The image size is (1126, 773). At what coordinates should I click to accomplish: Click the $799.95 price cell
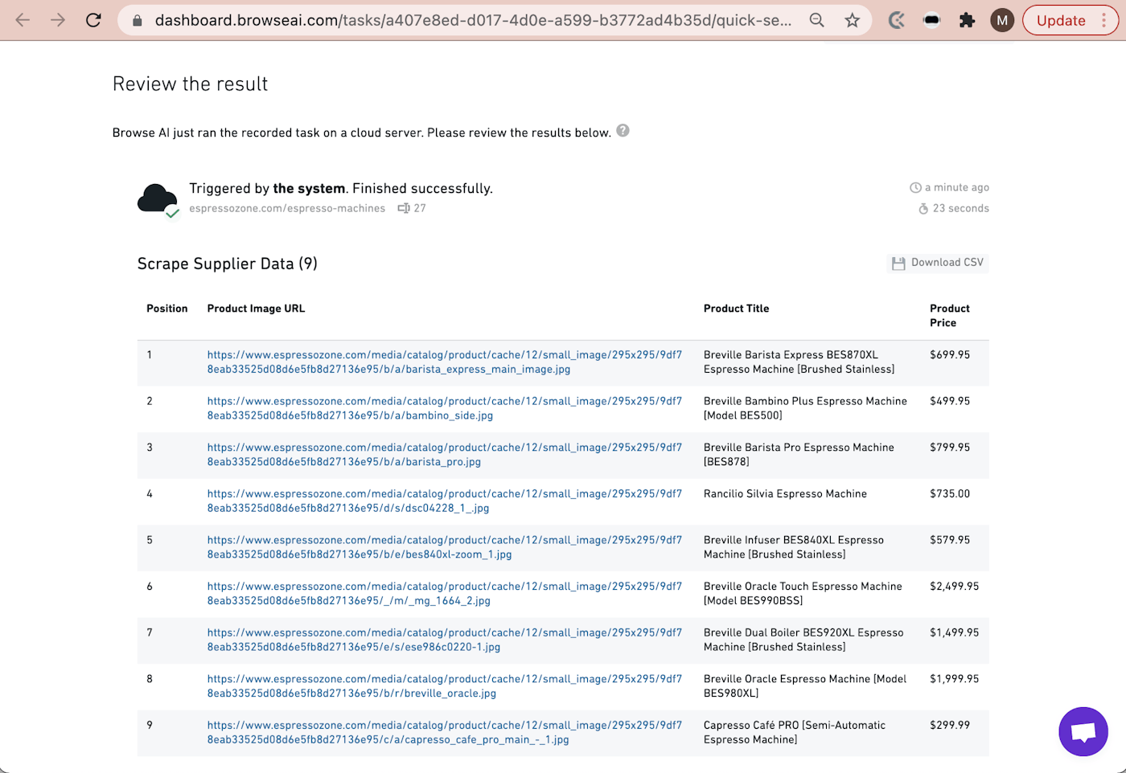click(950, 448)
